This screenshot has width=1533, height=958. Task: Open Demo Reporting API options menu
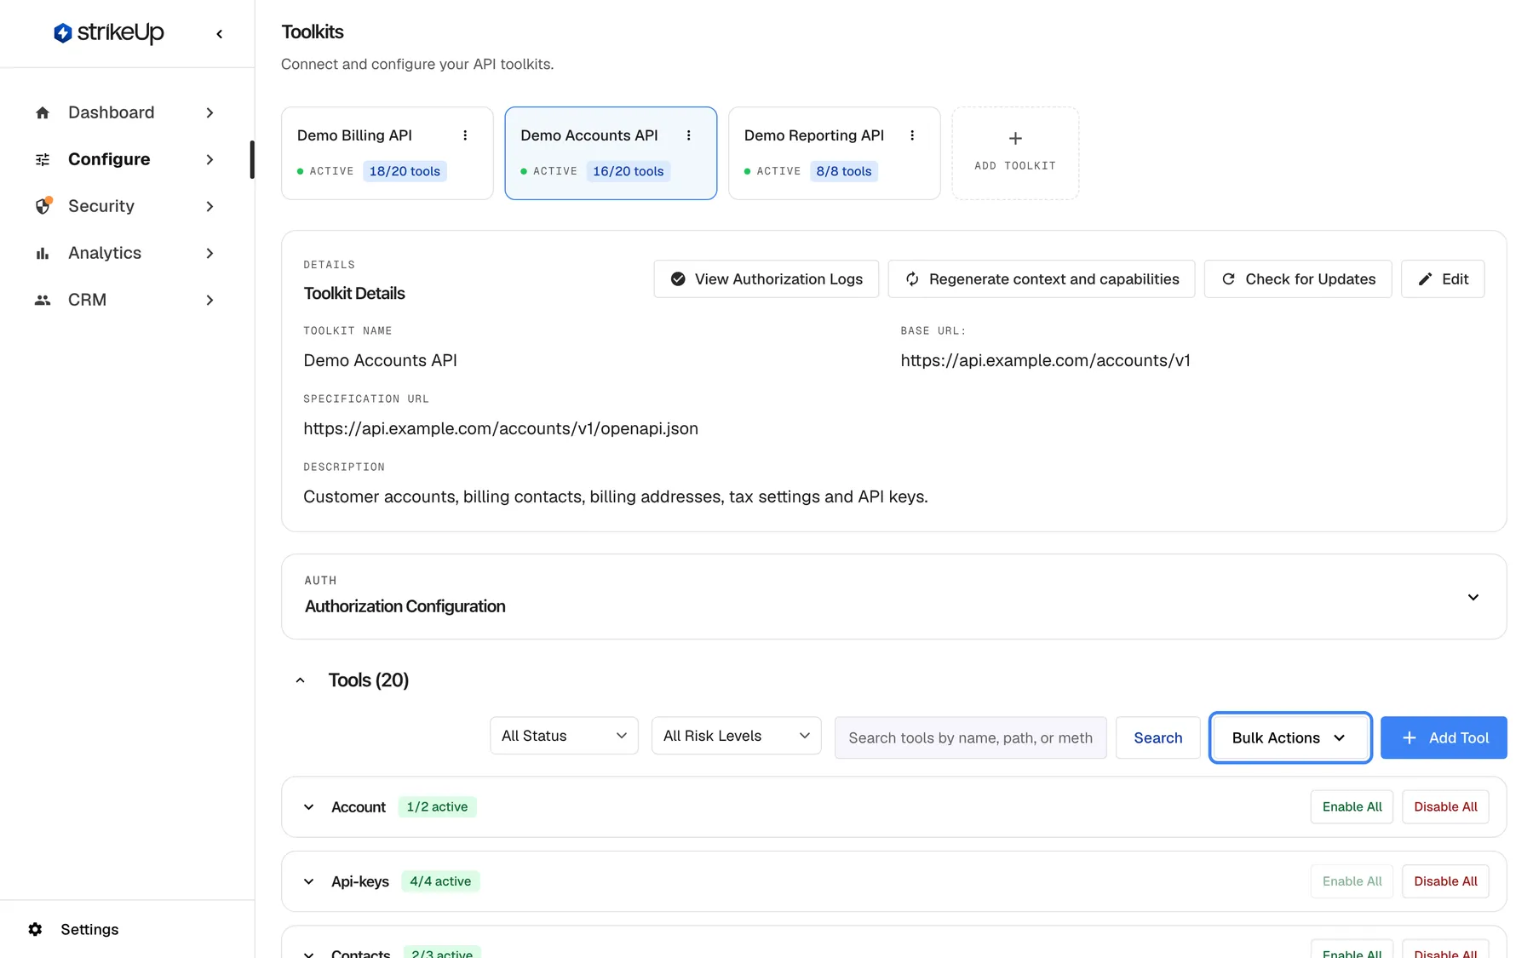coord(912,135)
